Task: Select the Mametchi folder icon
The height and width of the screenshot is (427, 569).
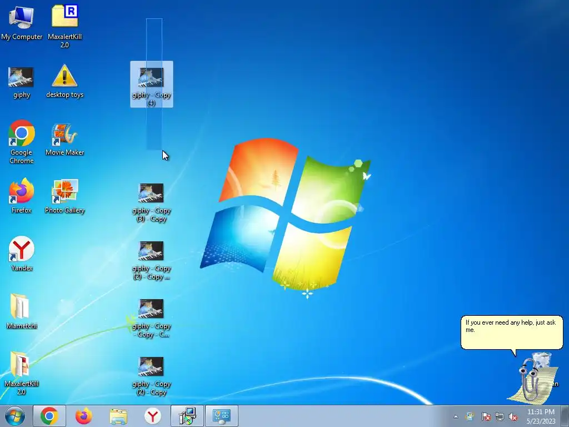Action: pos(22,311)
